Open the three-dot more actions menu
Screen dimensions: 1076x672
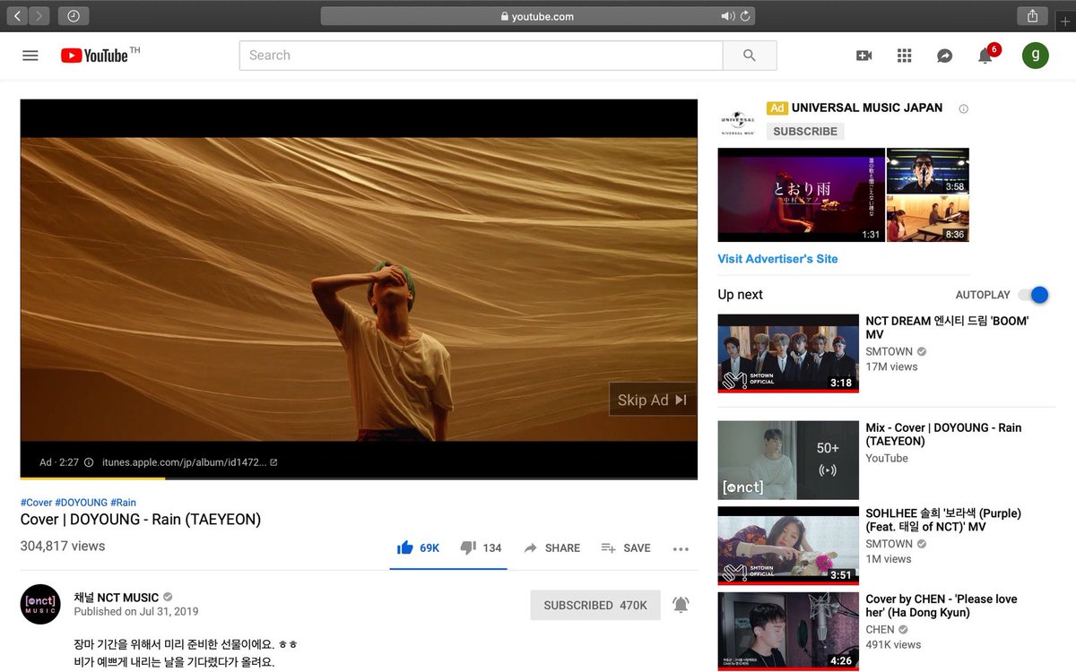click(681, 548)
